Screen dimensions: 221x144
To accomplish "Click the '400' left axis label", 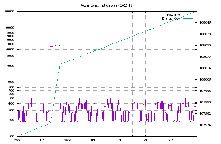I will coord(11,103).
